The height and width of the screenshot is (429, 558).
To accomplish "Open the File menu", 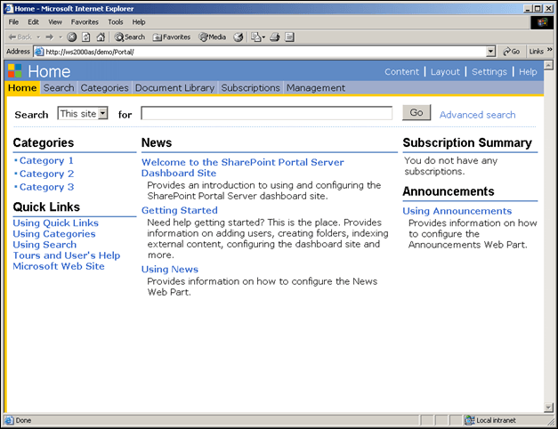I will pyautogui.click(x=13, y=22).
